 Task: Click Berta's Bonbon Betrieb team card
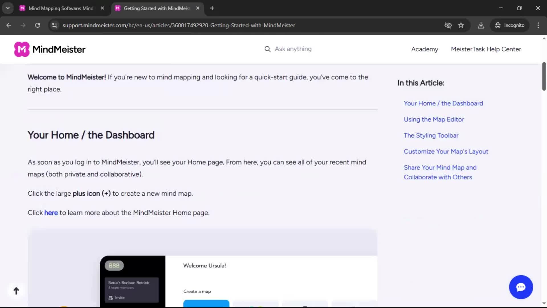tap(132, 290)
